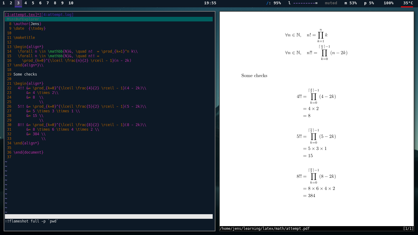418x235 pixels.
Task: Click the n! product formula in PDF
Action: (x=306, y=35)
